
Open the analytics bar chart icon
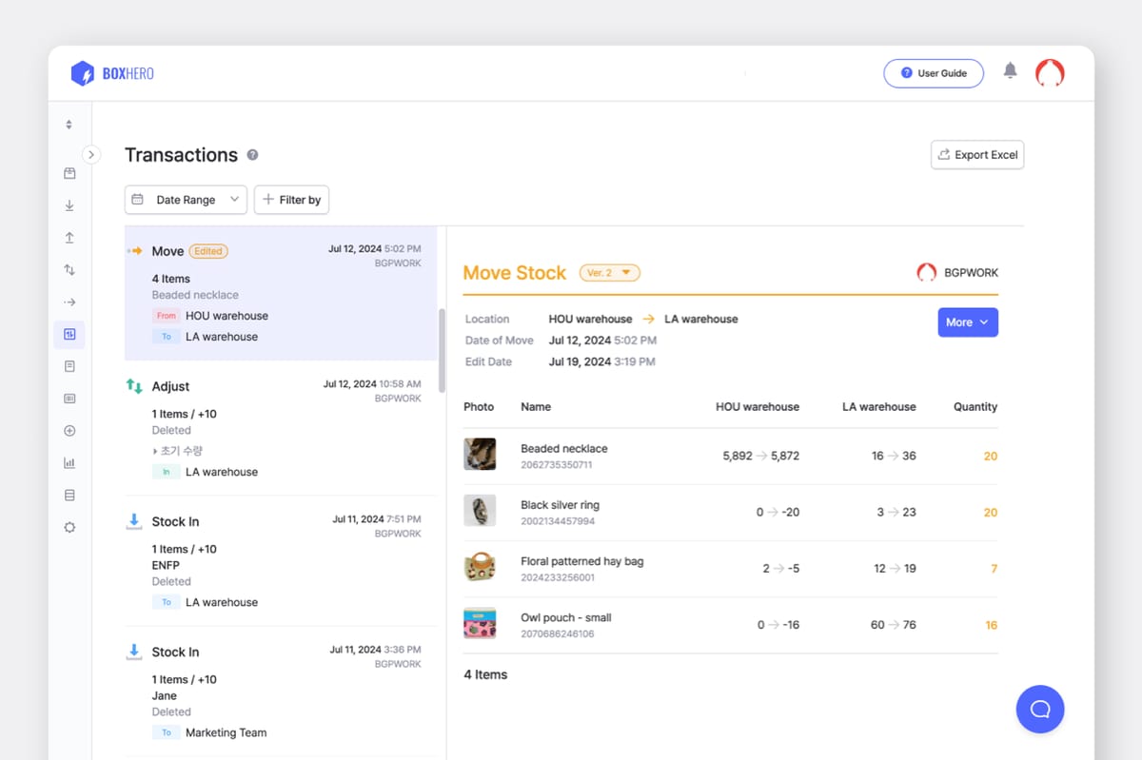(69, 462)
